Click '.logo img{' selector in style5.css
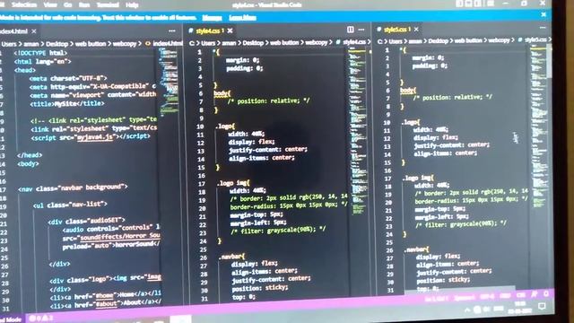 click(418, 178)
